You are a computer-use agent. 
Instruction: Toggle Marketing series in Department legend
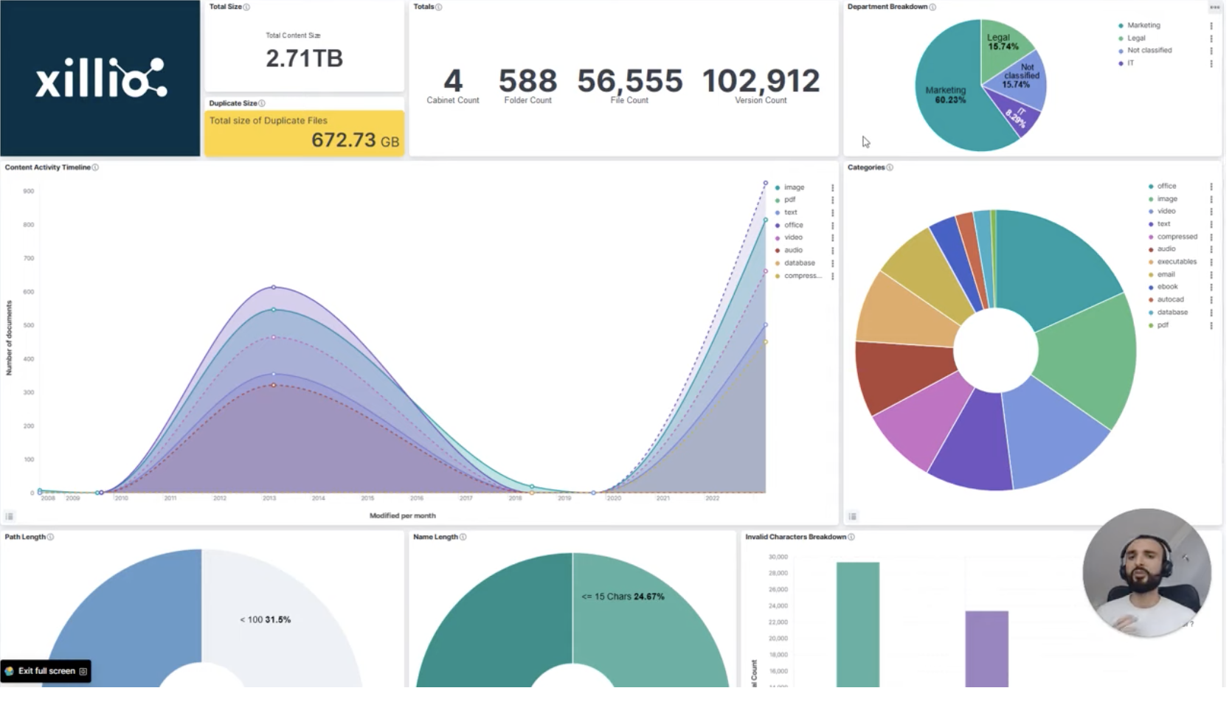[x=1143, y=26]
